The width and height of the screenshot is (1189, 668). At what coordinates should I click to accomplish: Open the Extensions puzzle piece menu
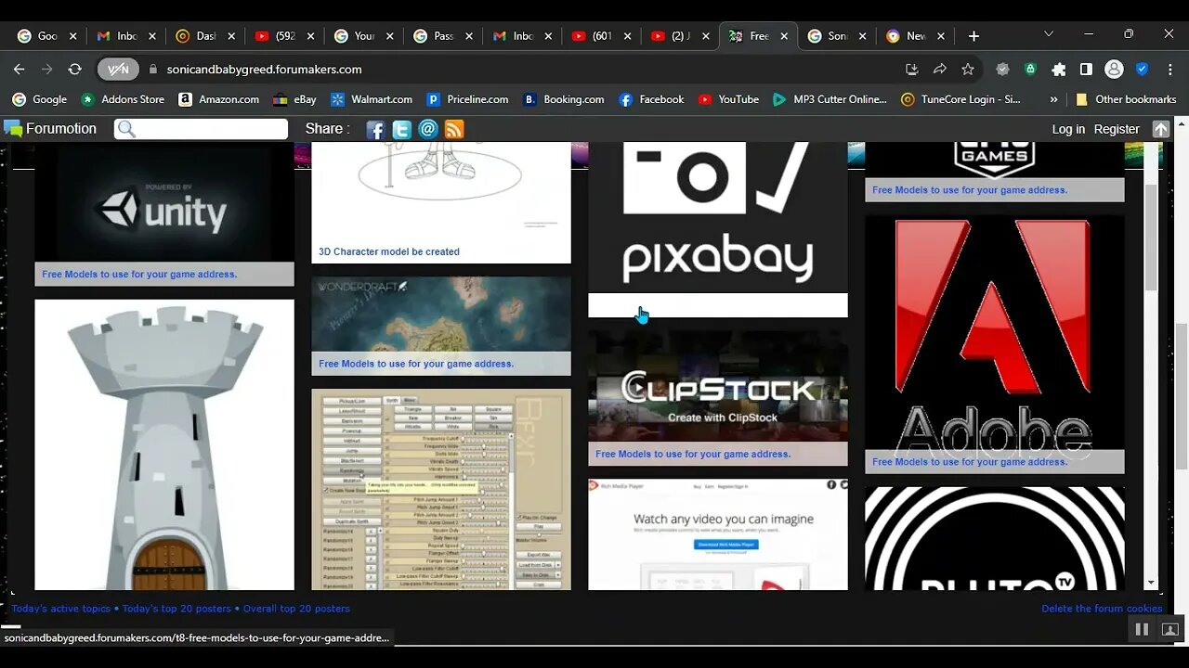tap(1058, 70)
